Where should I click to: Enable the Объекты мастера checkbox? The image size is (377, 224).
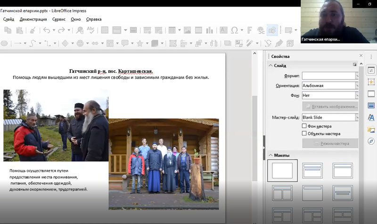click(x=304, y=133)
